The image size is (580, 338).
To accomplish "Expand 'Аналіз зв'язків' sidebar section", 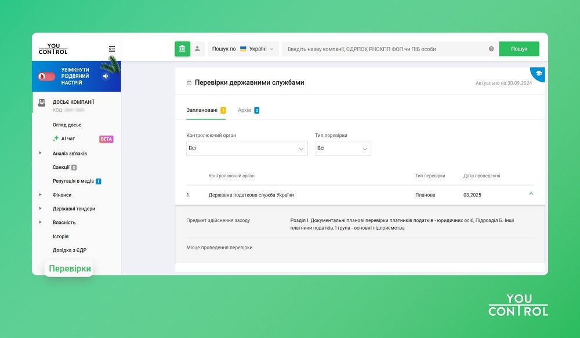I will [41, 153].
